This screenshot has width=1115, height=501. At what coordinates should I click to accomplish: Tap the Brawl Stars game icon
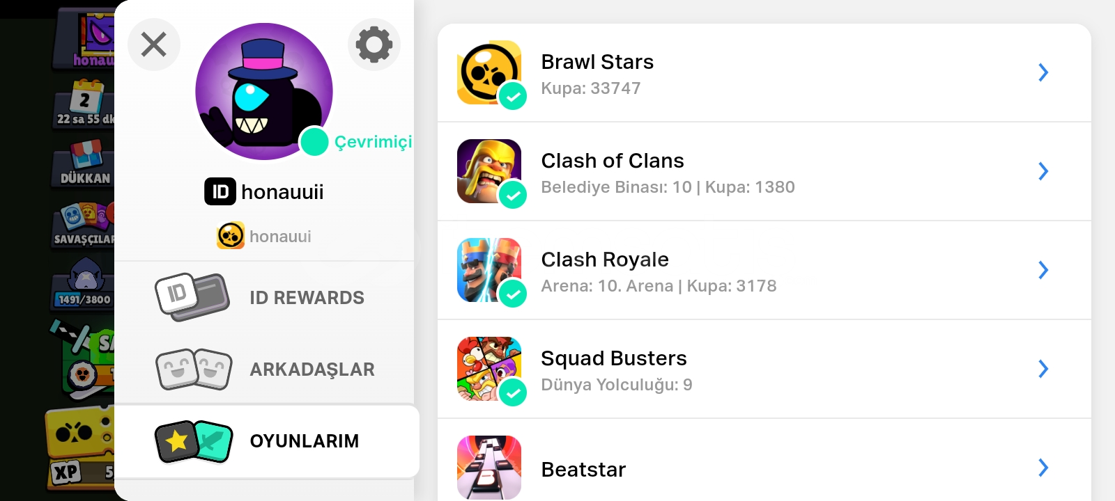click(489, 72)
